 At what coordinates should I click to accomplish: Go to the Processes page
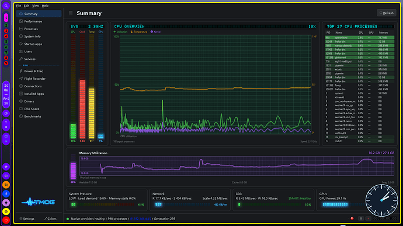coord(39,29)
